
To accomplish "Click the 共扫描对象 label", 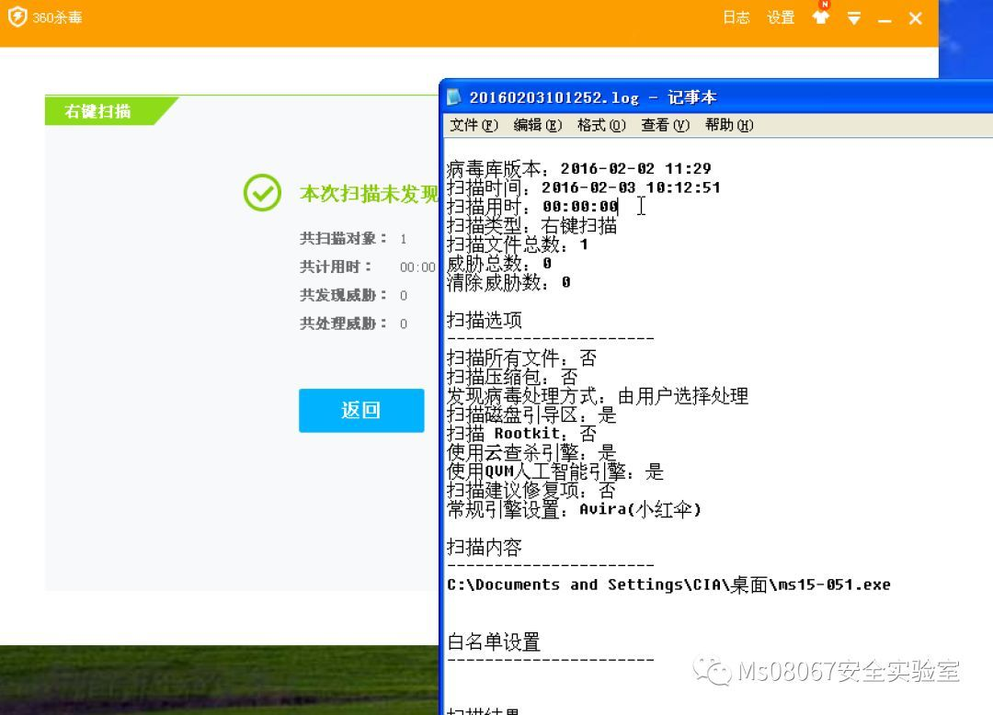I will 343,239.
